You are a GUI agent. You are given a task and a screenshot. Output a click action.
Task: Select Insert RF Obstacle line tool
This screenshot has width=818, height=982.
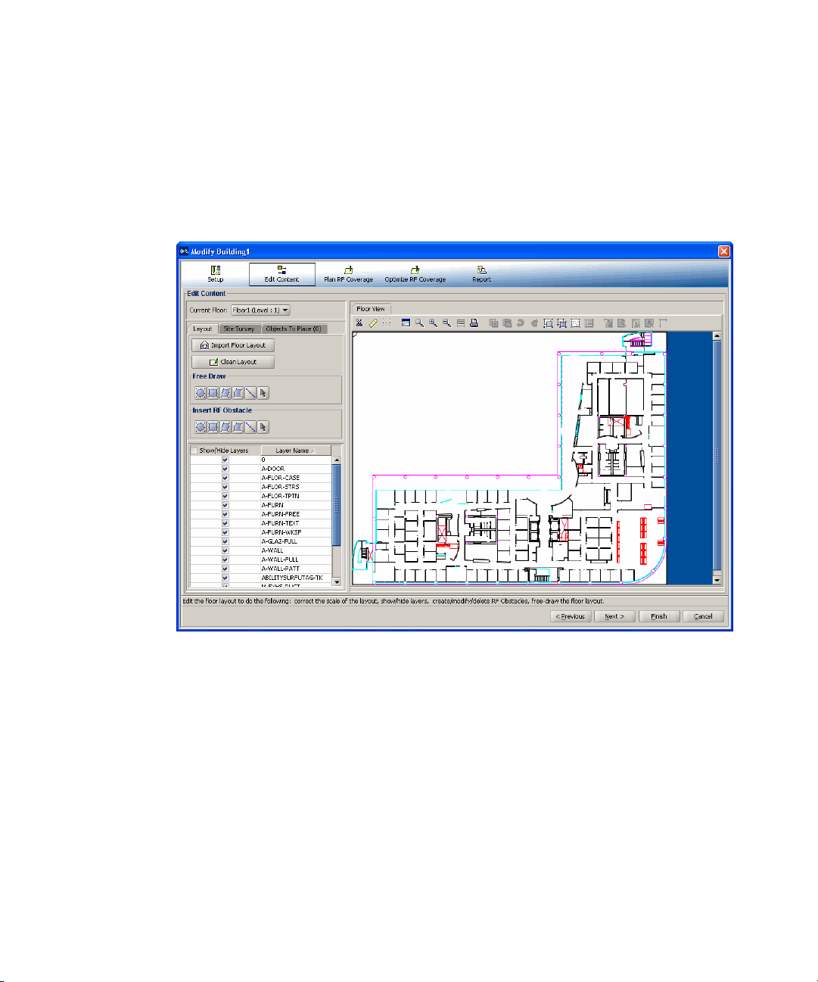point(250,427)
